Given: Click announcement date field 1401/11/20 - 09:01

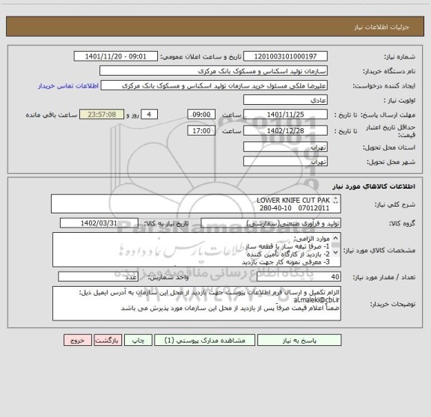Looking at the screenshot, I should 116,56.
